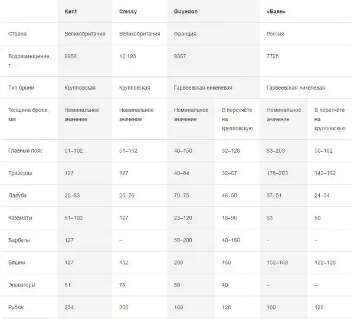
Task: Click the Guyedon column header
Action: click(x=185, y=11)
